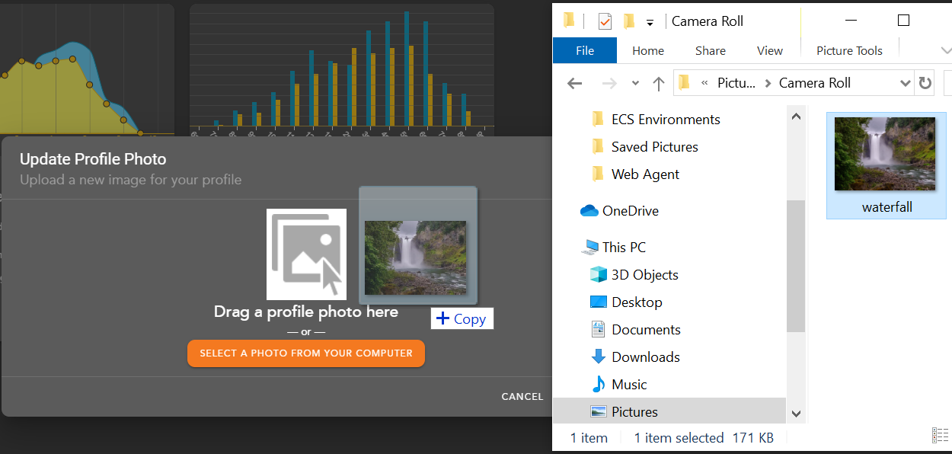Viewport: 952px width, 454px height.
Task: Click Select a Photo From Your Computer
Action: [x=306, y=353]
